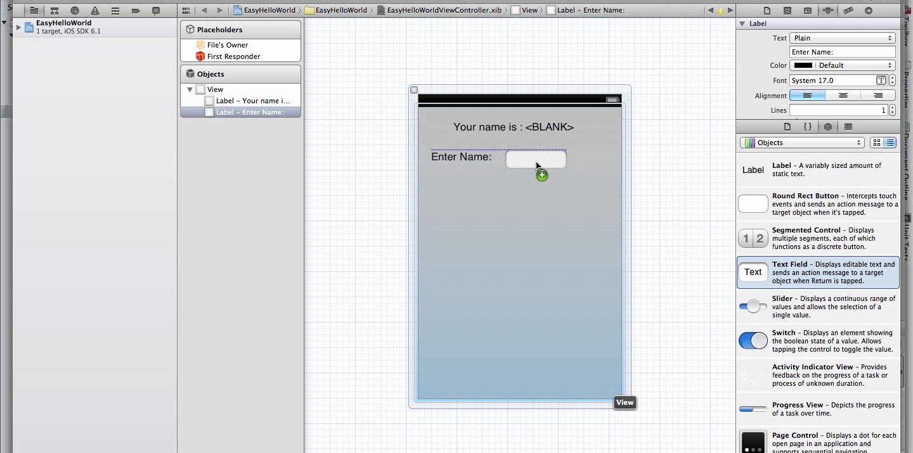This screenshot has height=453, width=913.
Task: Click the Enter Name text input field
Action: coord(536,159)
